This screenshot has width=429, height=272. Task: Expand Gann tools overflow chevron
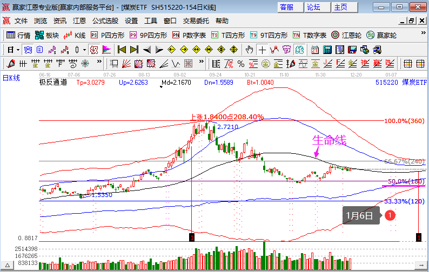202,61
